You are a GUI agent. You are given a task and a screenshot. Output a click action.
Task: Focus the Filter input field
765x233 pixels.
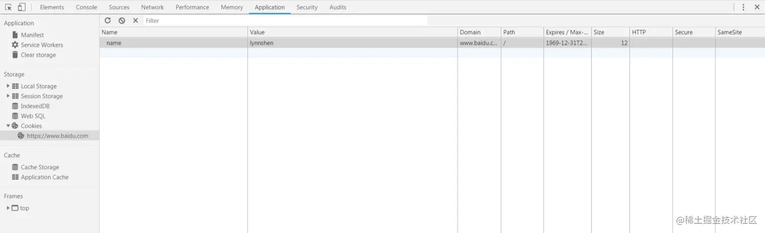(x=285, y=21)
